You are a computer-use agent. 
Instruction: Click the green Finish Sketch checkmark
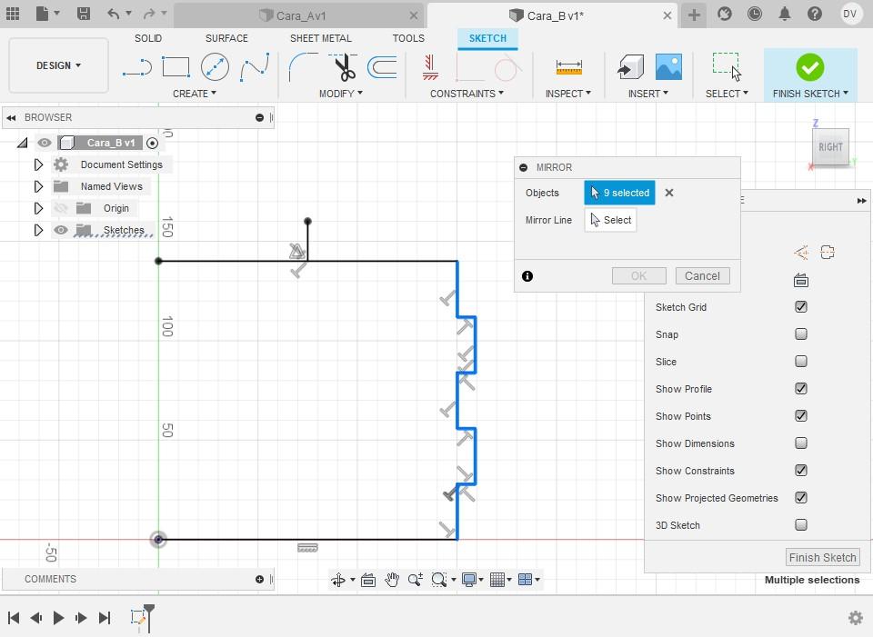coord(810,68)
